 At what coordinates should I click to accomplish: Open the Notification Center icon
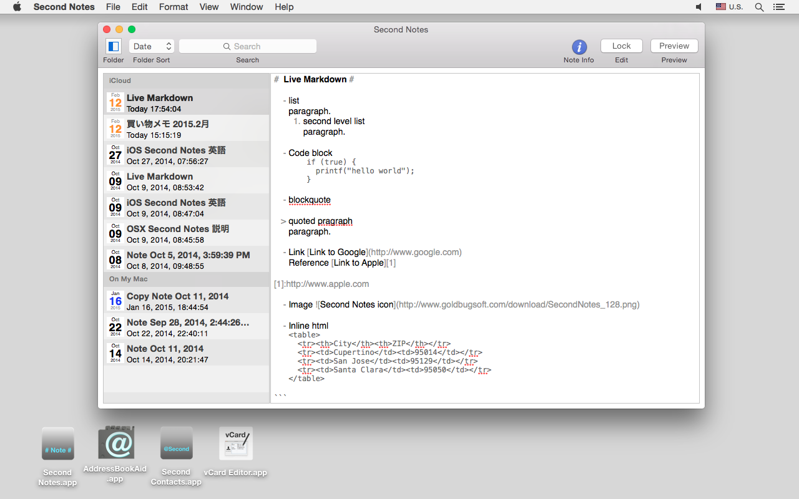[778, 7]
